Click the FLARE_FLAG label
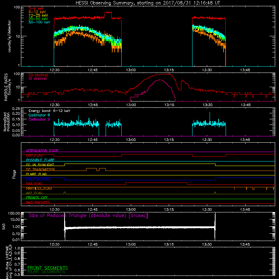The width and height of the screenshot is (279, 279). [x=36, y=174]
